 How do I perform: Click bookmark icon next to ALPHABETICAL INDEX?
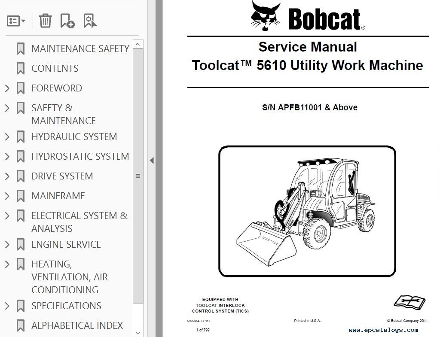tap(20, 325)
